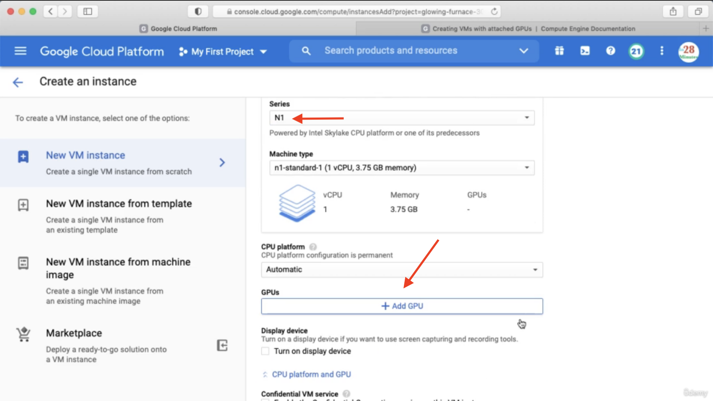Image resolution: width=713 pixels, height=401 pixels.
Task: Click the vCPU label in summary
Action: [333, 195]
